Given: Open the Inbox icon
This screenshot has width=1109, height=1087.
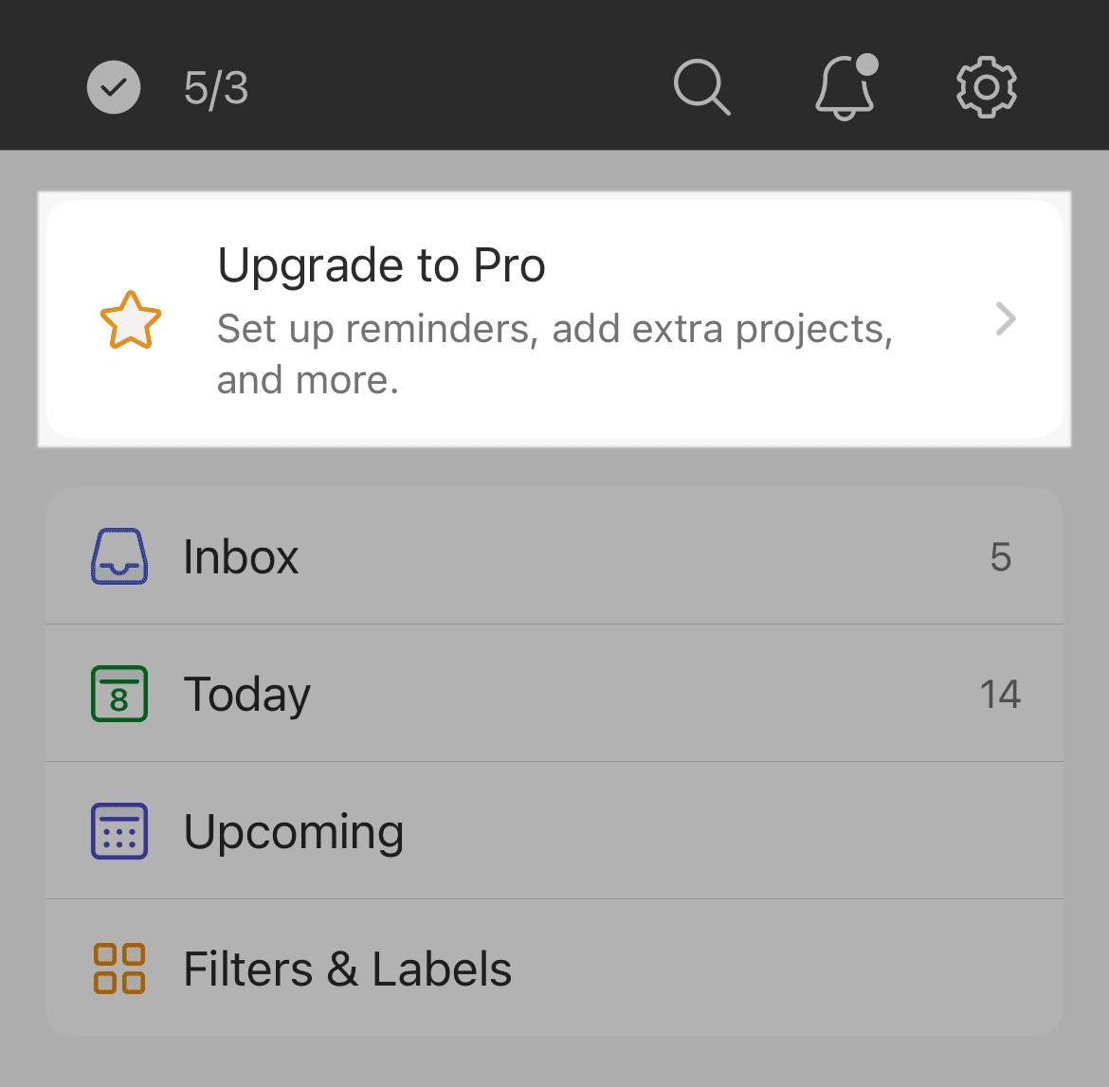Looking at the screenshot, I should pos(118,556).
